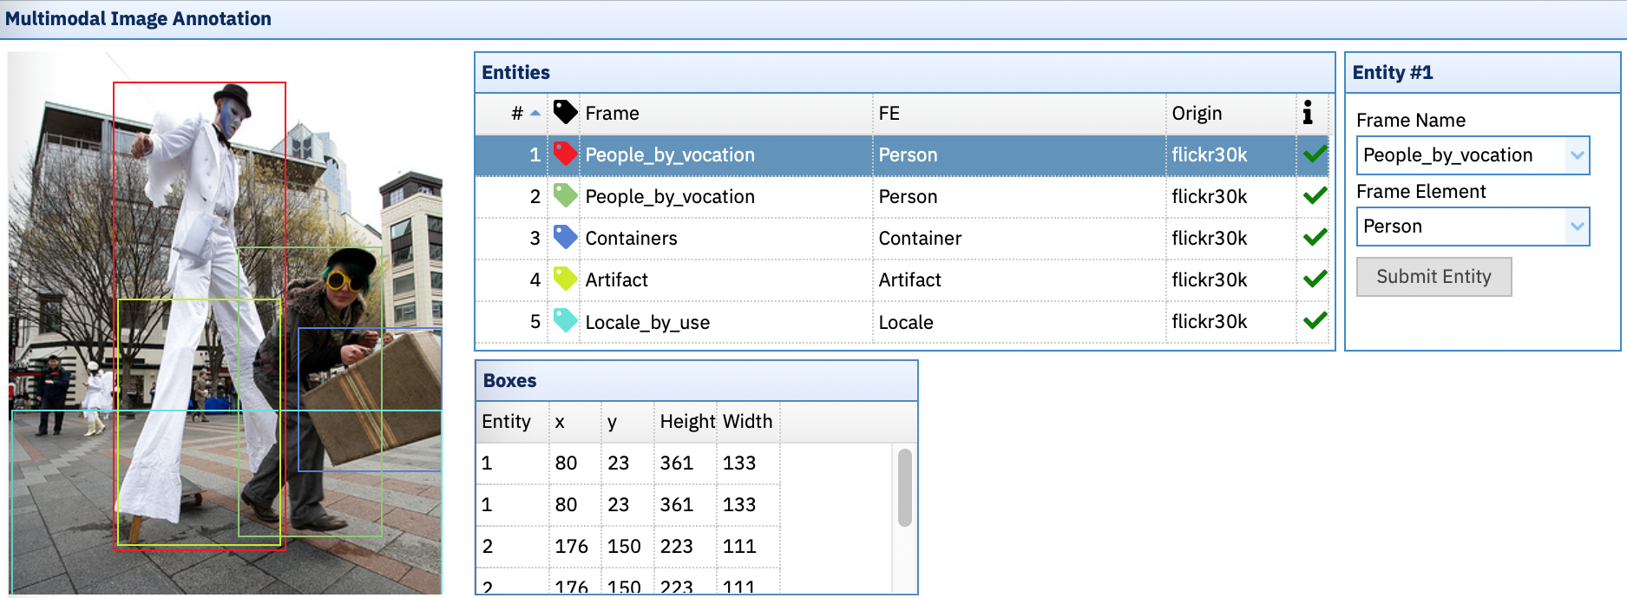Select entity 2 People_by_vocation row
The height and width of the screenshot is (598, 1627).
(902, 196)
